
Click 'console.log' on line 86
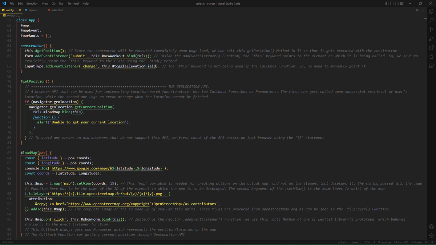[36, 168]
